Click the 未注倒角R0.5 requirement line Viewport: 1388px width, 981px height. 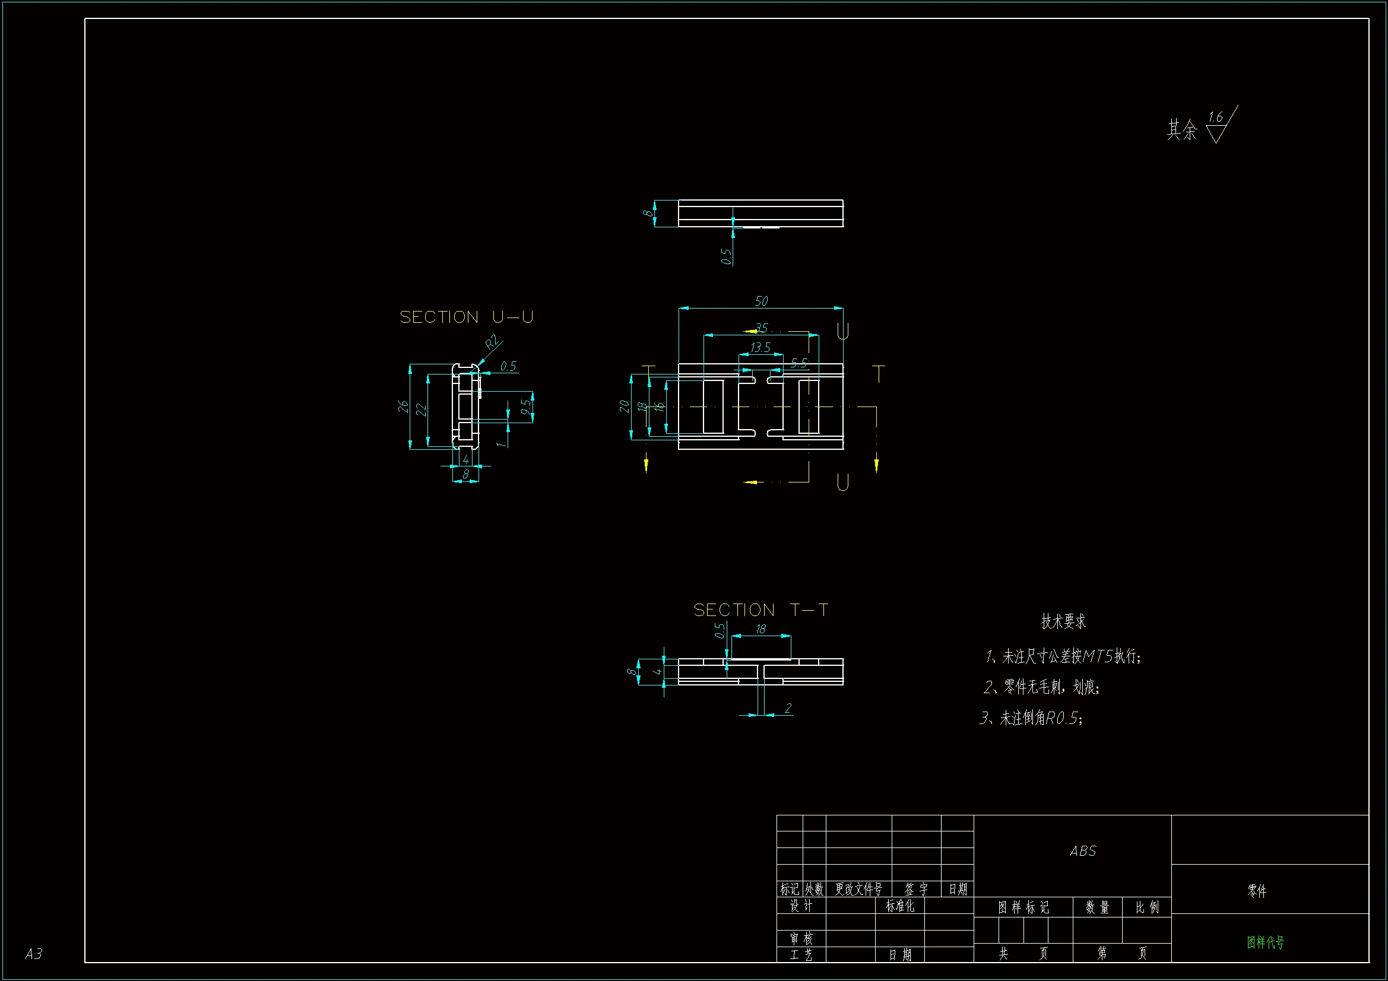pyautogui.click(x=1031, y=718)
